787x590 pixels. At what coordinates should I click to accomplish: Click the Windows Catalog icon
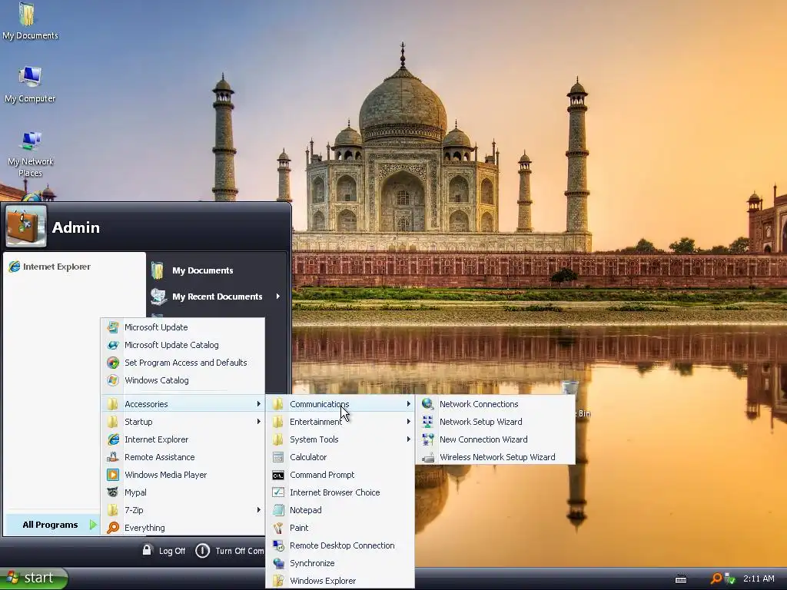[x=113, y=380]
